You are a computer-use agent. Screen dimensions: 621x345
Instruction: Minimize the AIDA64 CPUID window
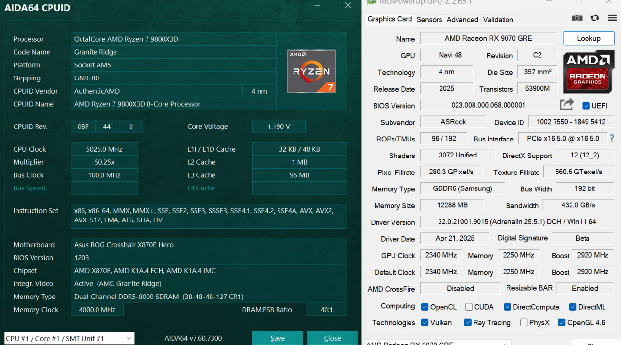317,5
